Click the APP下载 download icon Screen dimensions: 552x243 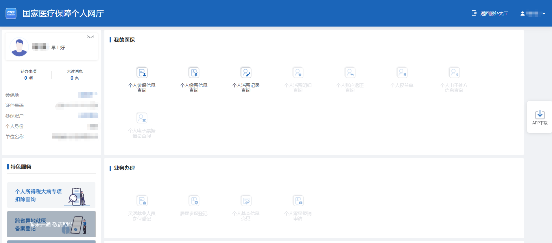coord(540,114)
